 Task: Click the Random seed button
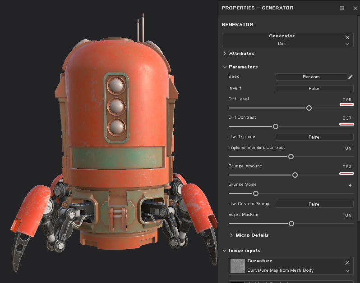pyautogui.click(x=311, y=77)
